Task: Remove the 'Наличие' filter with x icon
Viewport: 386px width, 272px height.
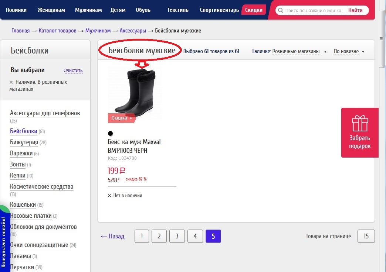Action: tap(11, 82)
